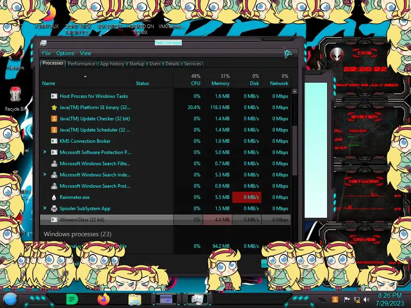
Task: Click the 20.4% CPU value
Action: tap(194, 107)
